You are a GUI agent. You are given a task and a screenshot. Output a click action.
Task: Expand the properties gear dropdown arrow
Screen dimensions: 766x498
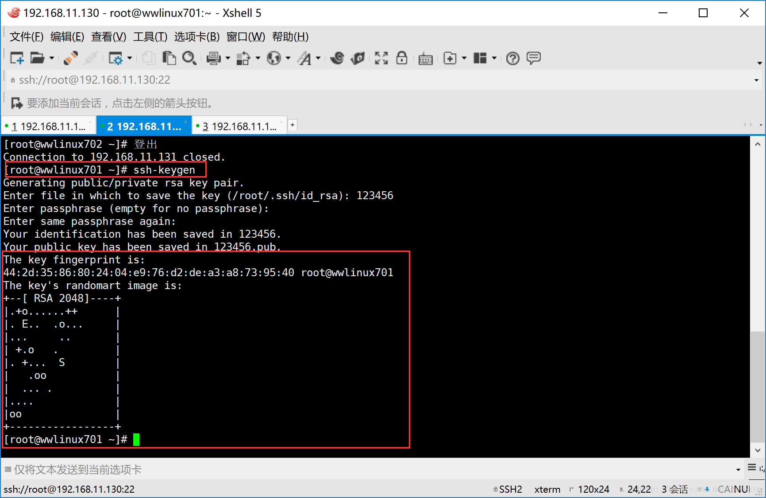pos(130,58)
